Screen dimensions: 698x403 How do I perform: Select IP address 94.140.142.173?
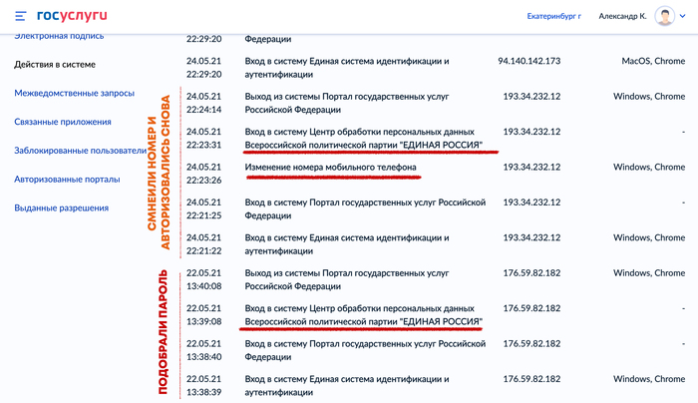coord(528,61)
